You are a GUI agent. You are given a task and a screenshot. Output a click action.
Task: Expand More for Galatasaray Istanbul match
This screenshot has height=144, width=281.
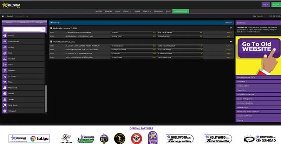[229, 50]
